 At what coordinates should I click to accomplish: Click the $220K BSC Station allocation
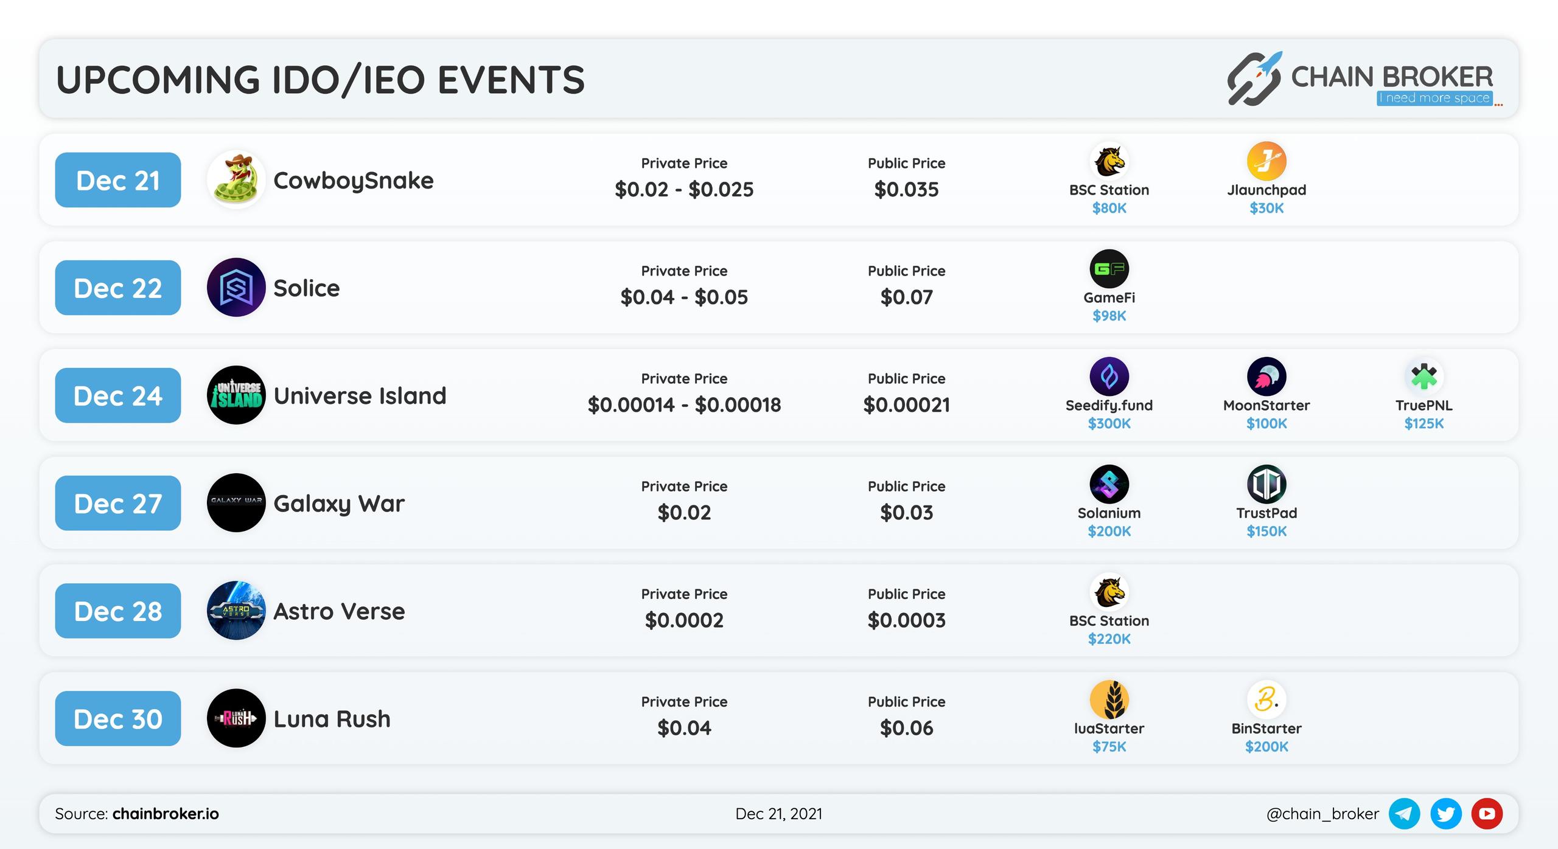tap(1109, 639)
